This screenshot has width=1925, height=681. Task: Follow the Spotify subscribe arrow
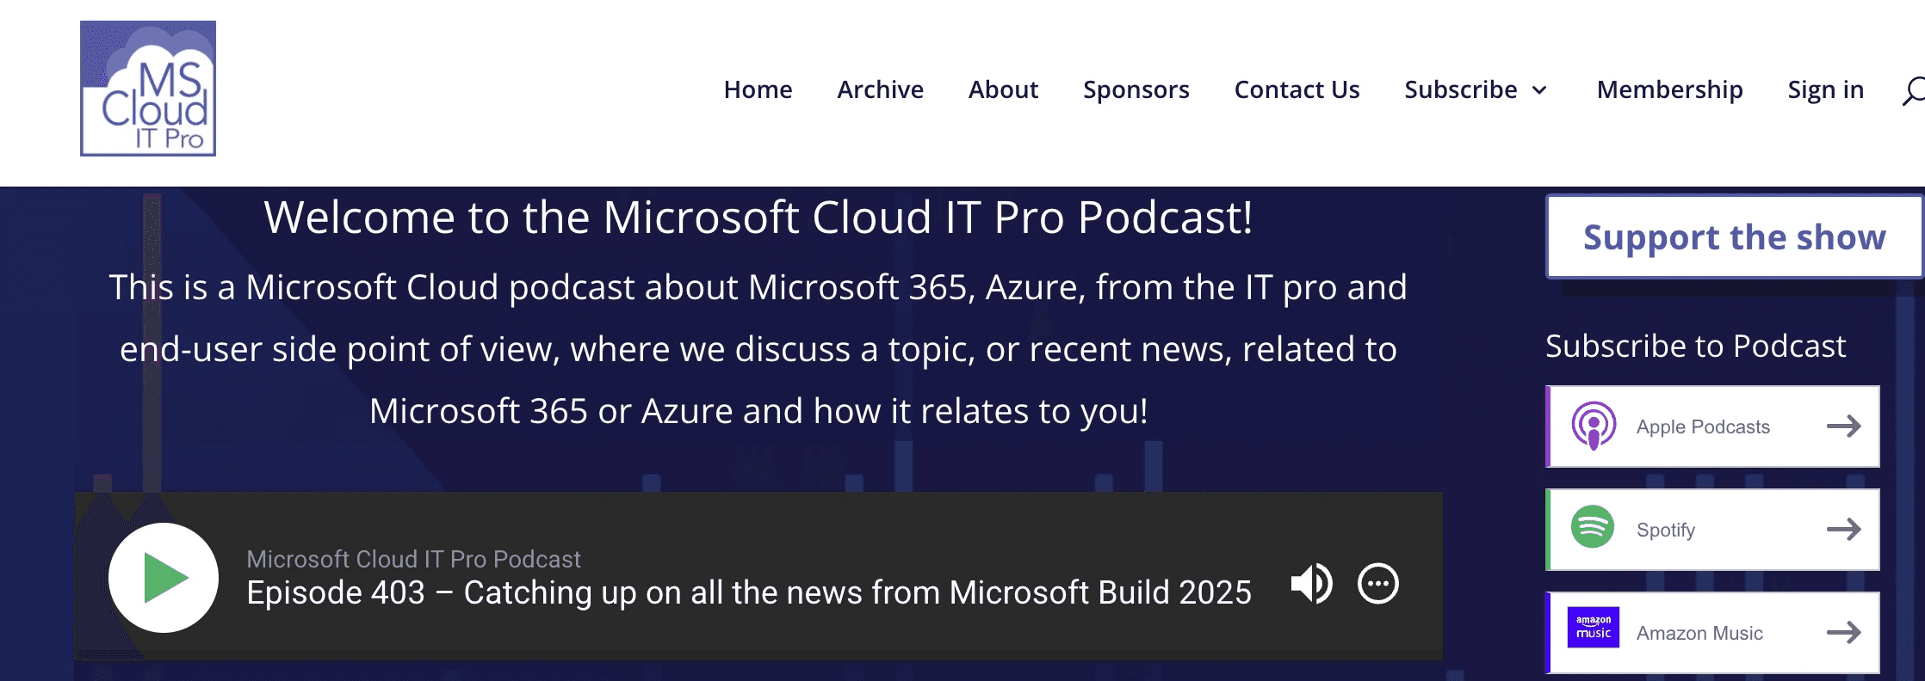(1844, 529)
